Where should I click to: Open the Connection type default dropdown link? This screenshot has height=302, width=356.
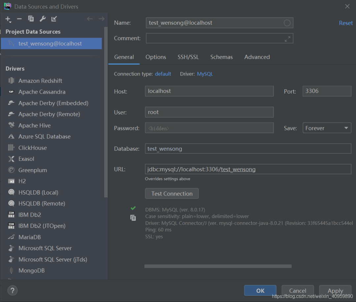[x=163, y=74]
